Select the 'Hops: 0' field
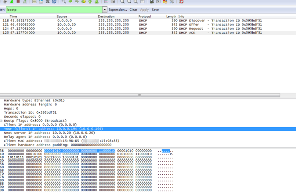The width and height of the screenshot is (296, 192). point(11,109)
